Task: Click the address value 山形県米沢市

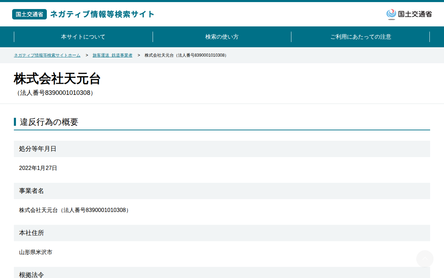Action: [36, 252]
